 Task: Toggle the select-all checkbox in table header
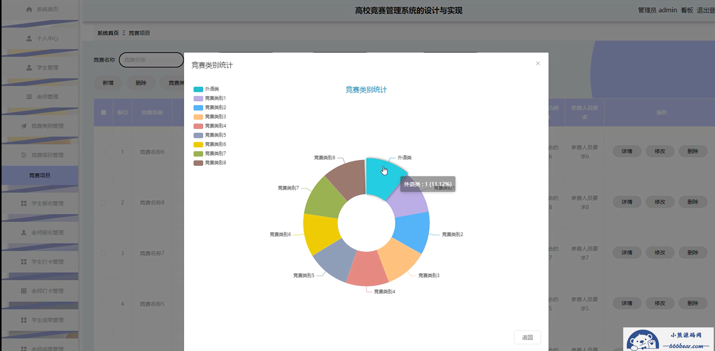click(103, 112)
